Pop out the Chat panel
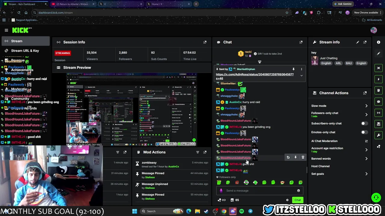The height and width of the screenshot is (216, 385). click(x=301, y=42)
